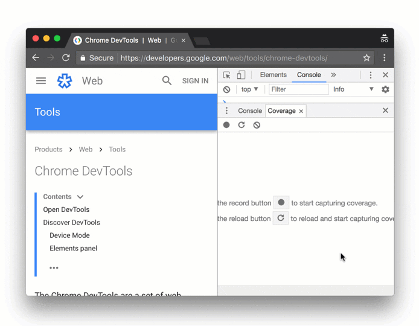The height and width of the screenshot is (326, 419).
Task: Click the console Filter input field
Action: pyautogui.click(x=298, y=89)
